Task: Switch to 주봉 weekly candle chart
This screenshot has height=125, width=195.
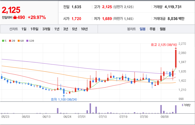Action: tap(152, 29)
